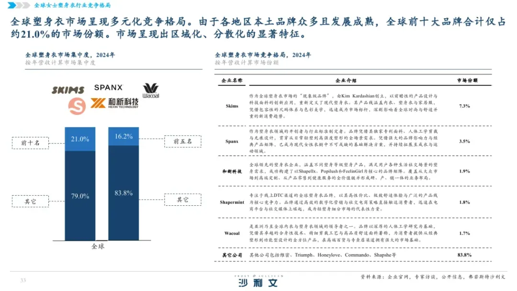Screen dimensions: 517x291
Task: Click the SPANX brand logo
Action: tap(108, 88)
